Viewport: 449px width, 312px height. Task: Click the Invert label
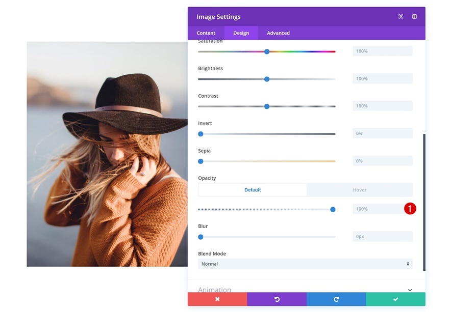click(x=205, y=123)
